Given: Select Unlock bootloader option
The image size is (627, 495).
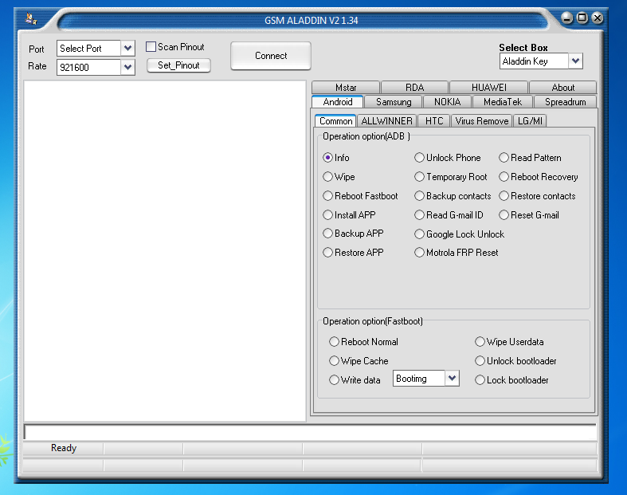Looking at the screenshot, I should coord(480,361).
